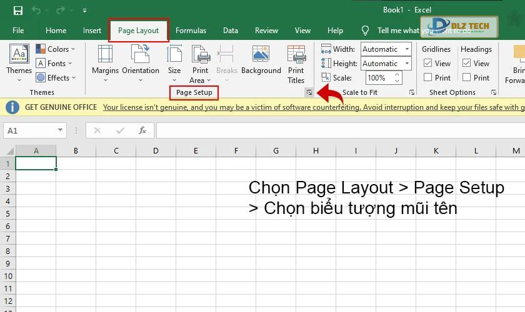Increase Scale with the up spinner arrow
525x312 pixels.
click(x=397, y=75)
